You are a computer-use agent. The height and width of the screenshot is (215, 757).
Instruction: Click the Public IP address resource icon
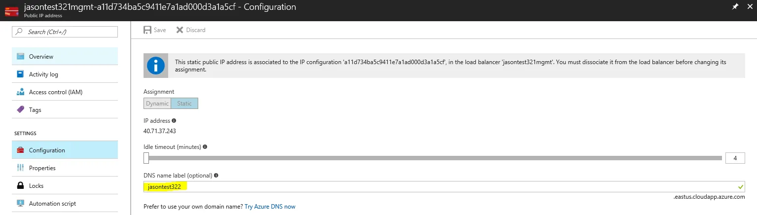12,10
